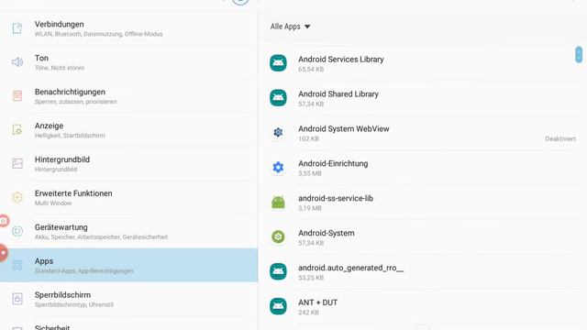
Task: Open the Verbindungen settings icon
Action: (x=17, y=28)
